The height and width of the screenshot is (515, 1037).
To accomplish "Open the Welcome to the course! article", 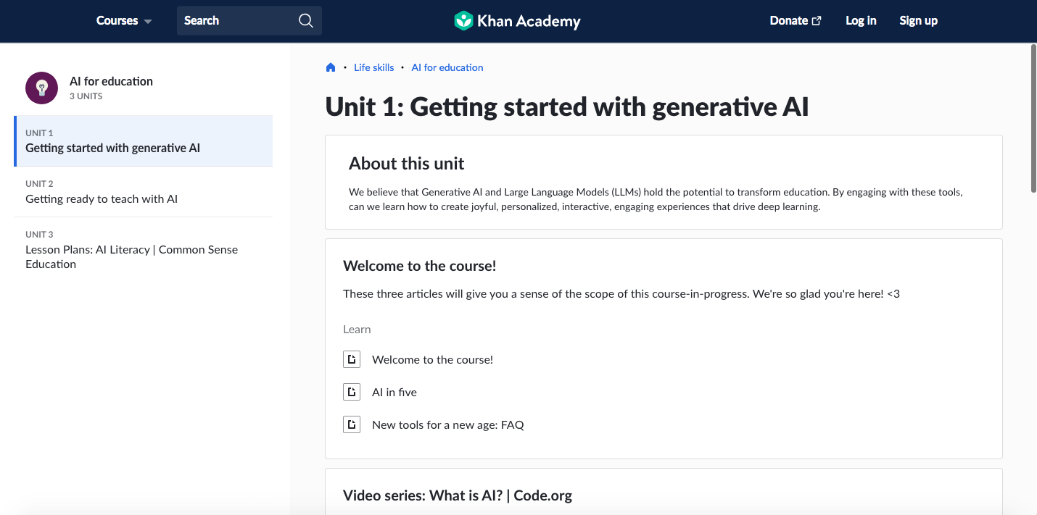I will [432, 359].
